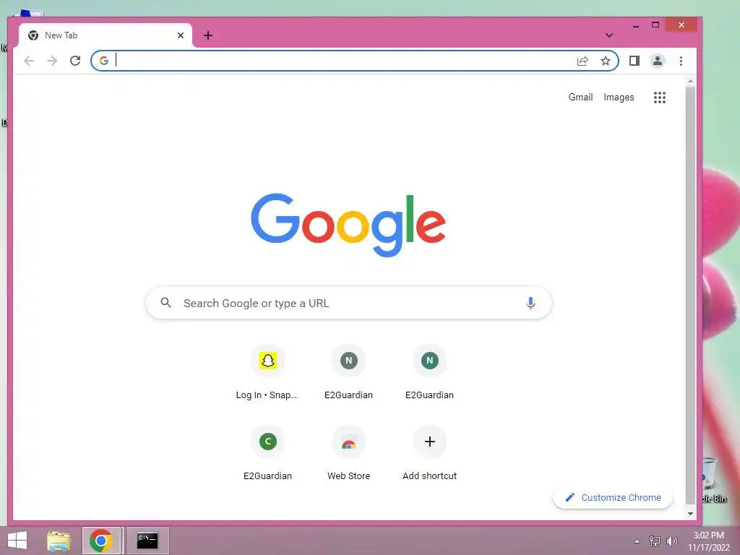The image size is (740, 555).
Task: Open the Snapchat Log In shortcut
Action: [267, 373]
